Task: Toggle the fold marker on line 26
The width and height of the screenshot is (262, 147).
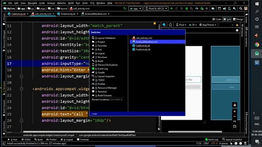Action: coord(21,120)
